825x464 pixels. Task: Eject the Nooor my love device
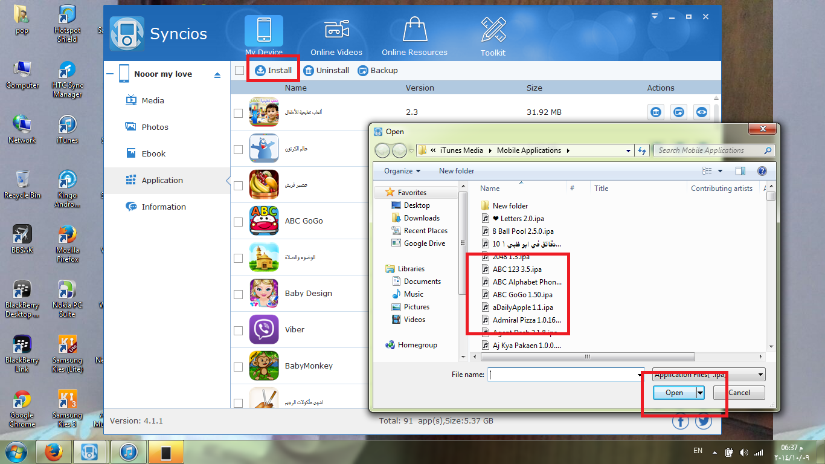[217, 75]
